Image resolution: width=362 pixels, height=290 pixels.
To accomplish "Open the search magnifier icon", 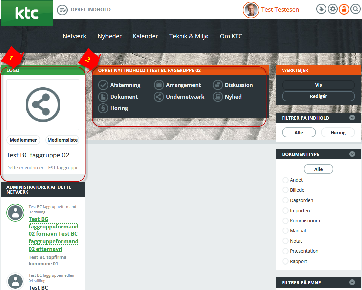I will [x=355, y=9].
